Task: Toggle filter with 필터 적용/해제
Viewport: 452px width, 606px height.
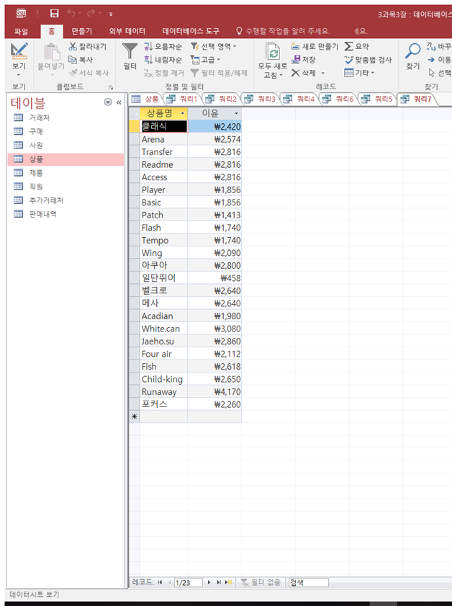Action: tap(220, 73)
